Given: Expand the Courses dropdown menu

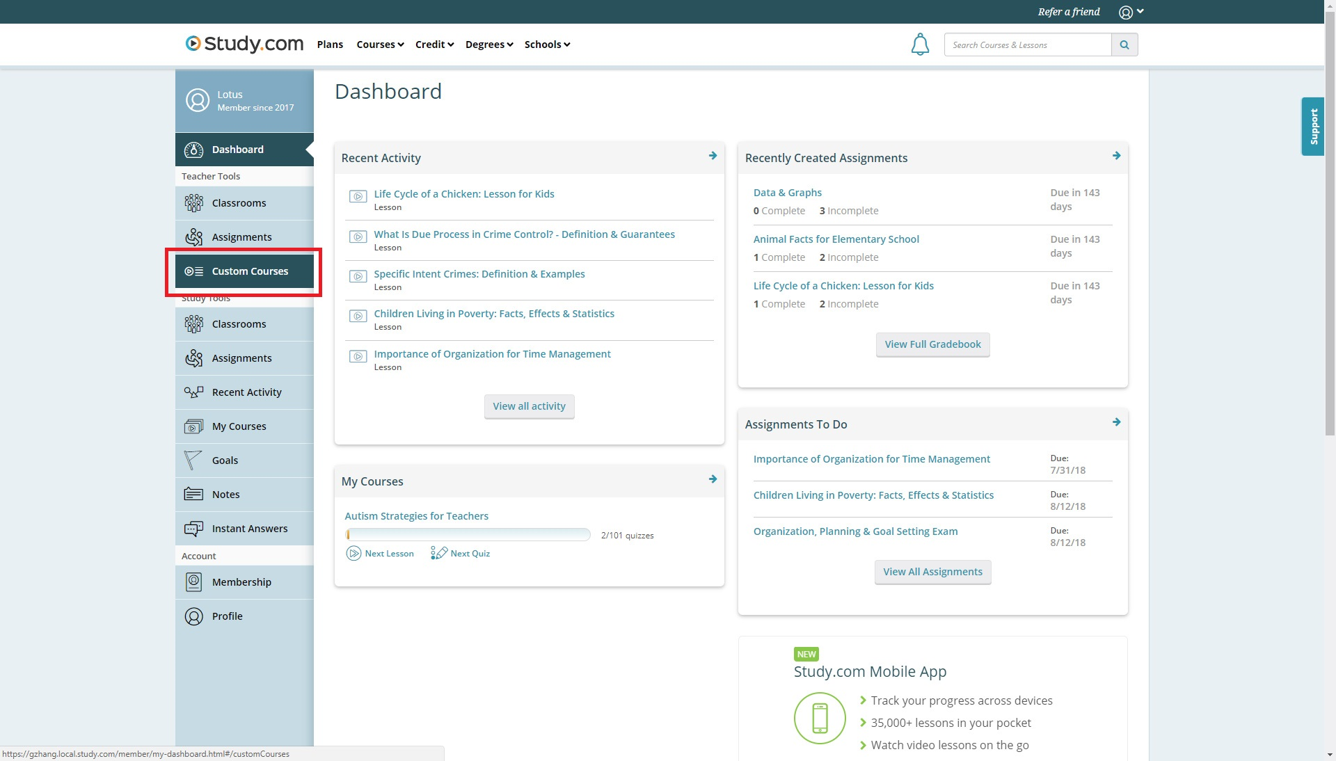Looking at the screenshot, I should pos(380,45).
